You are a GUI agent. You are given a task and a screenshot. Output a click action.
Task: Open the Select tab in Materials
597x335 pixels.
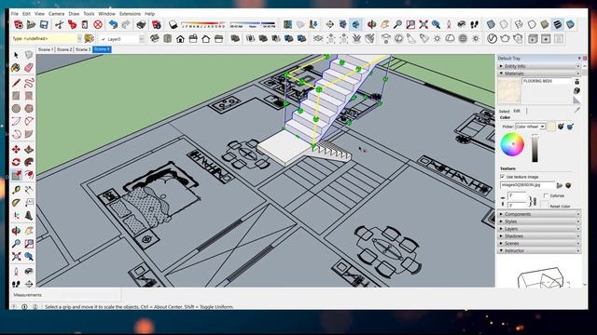tap(504, 111)
